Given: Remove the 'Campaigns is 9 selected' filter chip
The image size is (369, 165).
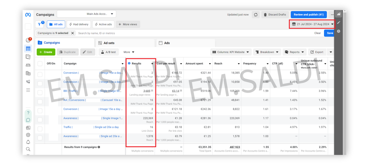Looking at the screenshot, I should pyautogui.click(x=72, y=33).
